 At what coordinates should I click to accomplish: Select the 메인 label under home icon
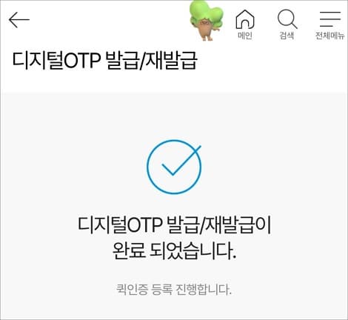[245, 36]
